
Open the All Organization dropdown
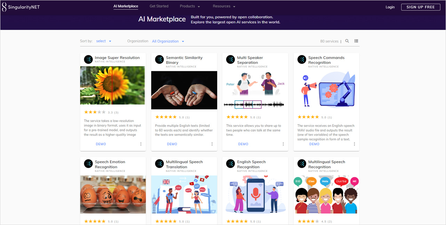pyautogui.click(x=168, y=41)
